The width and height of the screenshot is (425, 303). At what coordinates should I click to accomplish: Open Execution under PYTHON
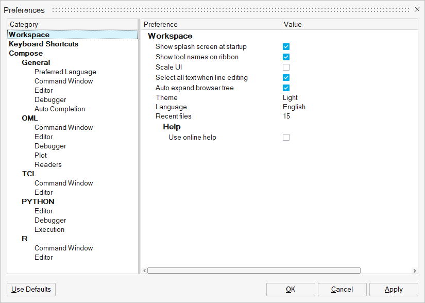pos(49,229)
